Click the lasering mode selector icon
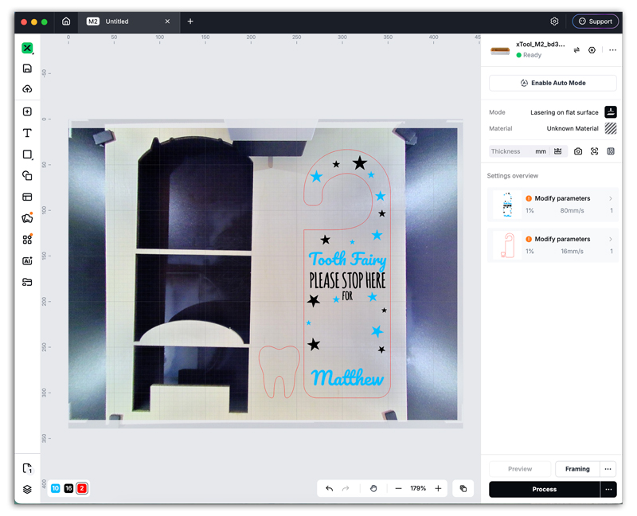637x516 pixels. click(x=611, y=112)
